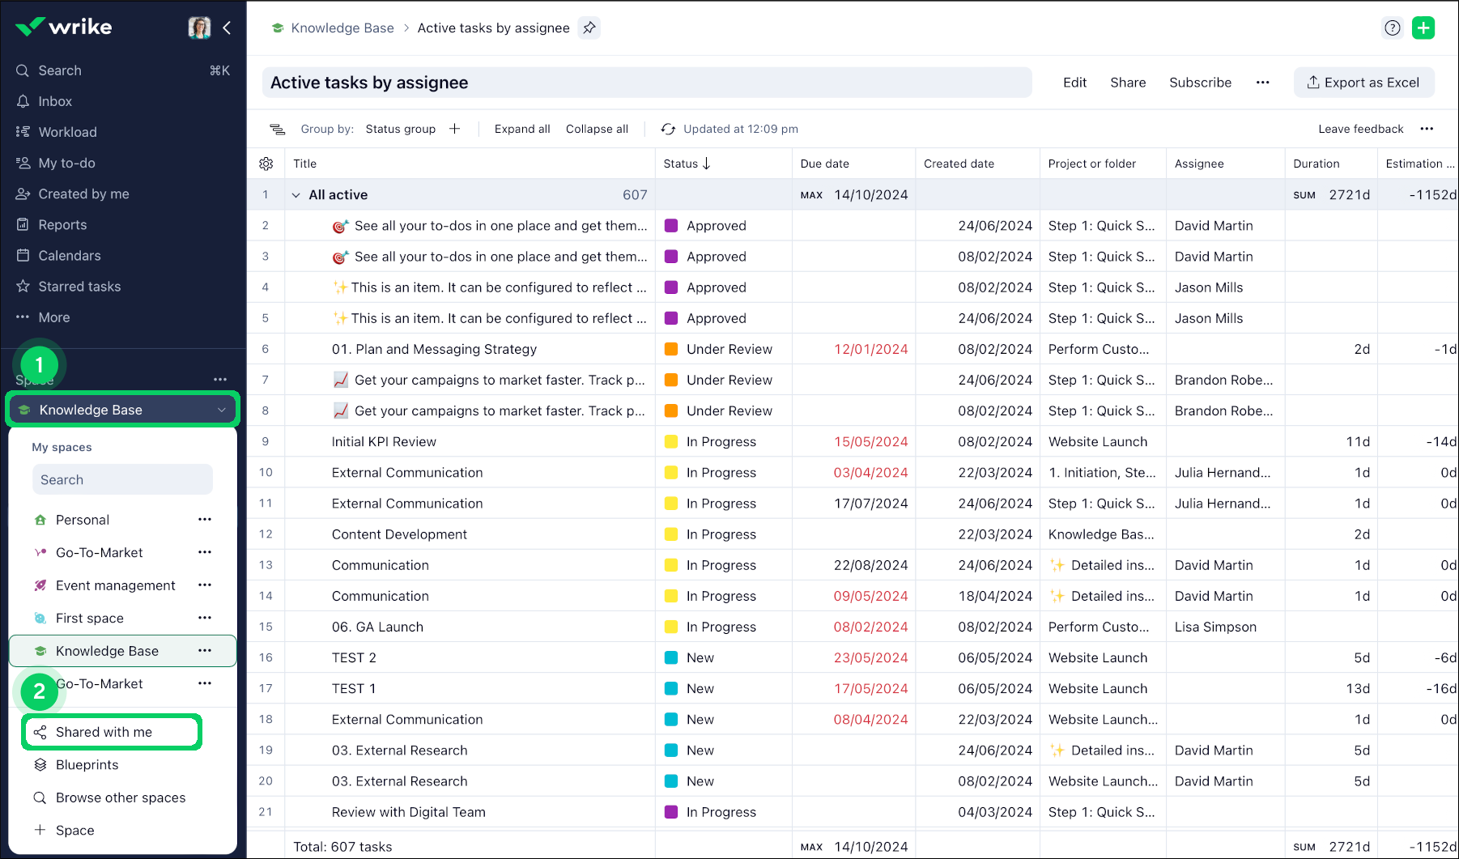
Task: Click the refresh icon near Updated timestamp
Action: tap(668, 130)
